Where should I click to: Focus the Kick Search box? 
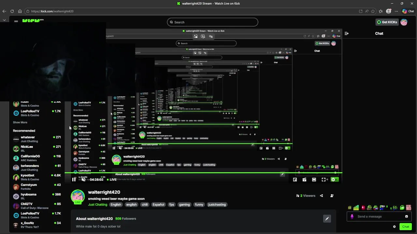click(213, 22)
